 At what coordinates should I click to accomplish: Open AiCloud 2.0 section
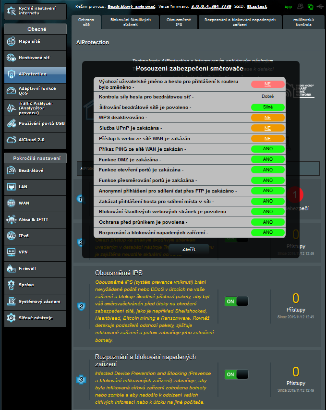pyautogui.click(x=34, y=140)
